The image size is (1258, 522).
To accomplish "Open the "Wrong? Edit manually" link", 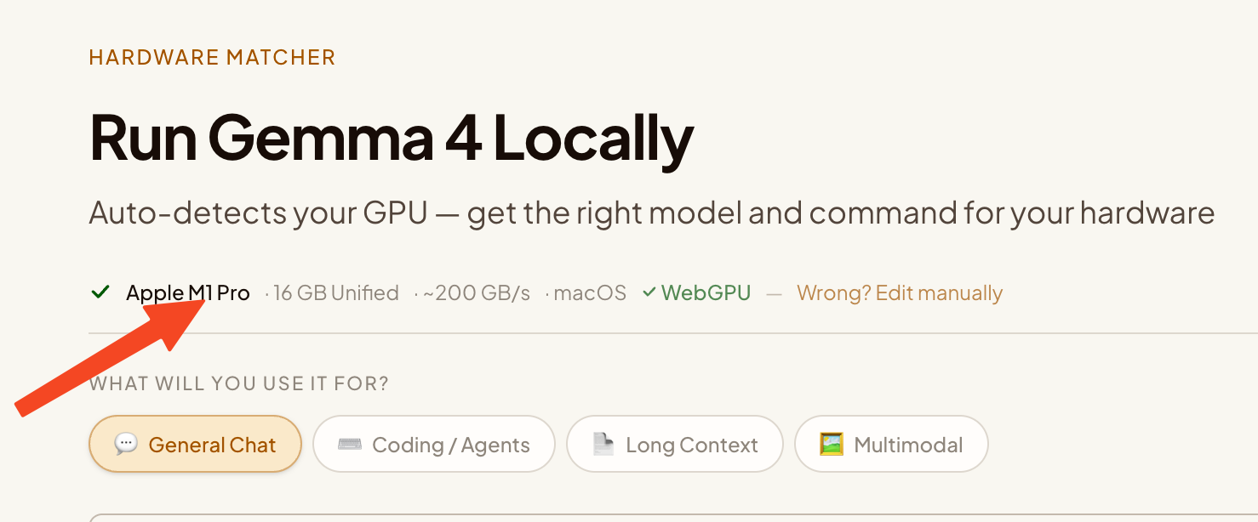I will coord(900,293).
